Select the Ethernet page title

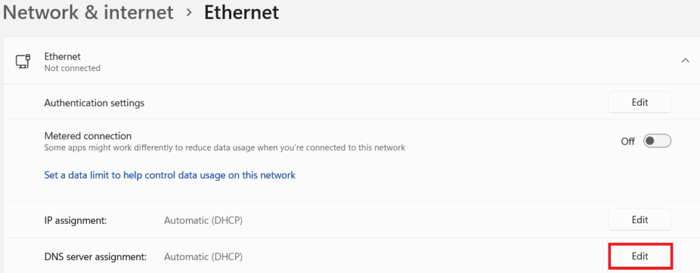[x=241, y=13]
